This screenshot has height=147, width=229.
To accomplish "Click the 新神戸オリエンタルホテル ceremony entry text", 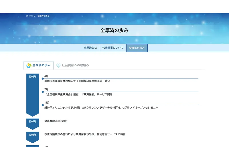I will pyautogui.click(x=101, y=108).
